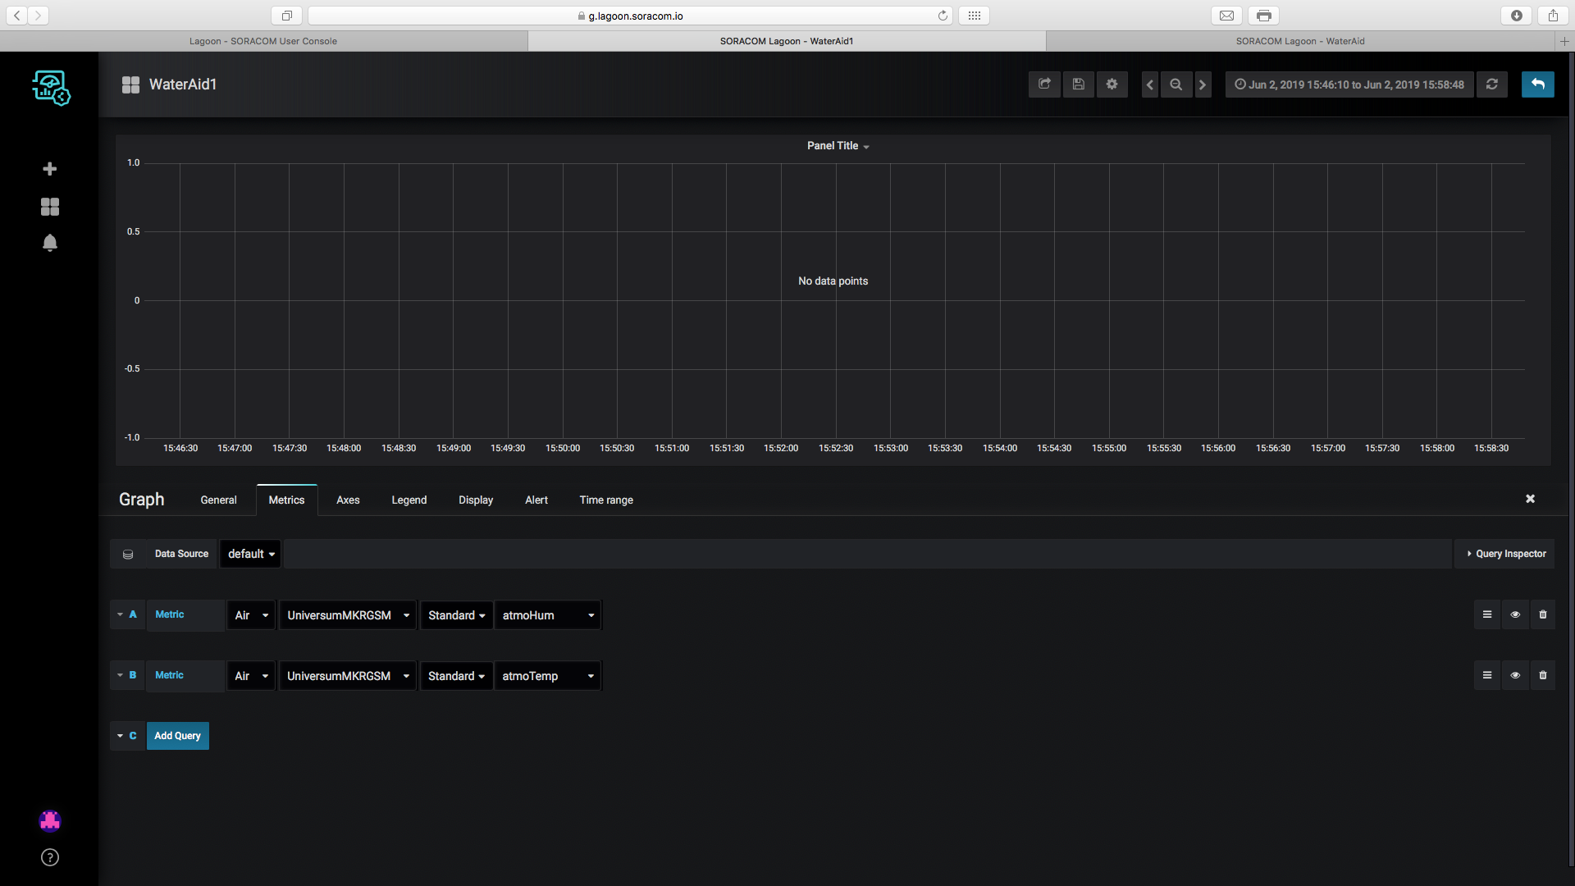Screen dimensions: 1575x886
Task: Click the zoom out time range icon
Action: 1176,84
